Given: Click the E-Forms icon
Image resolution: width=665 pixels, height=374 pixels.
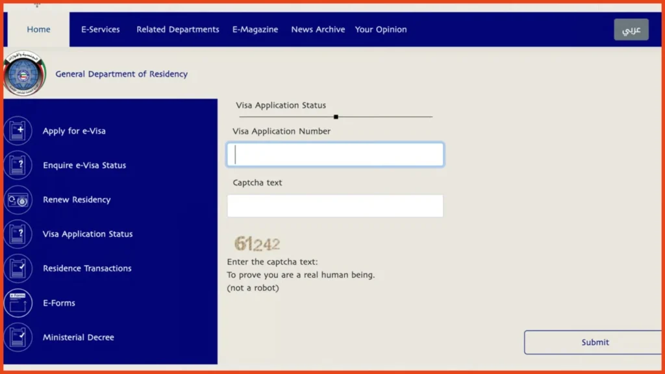Looking at the screenshot, I should [x=18, y=303].
